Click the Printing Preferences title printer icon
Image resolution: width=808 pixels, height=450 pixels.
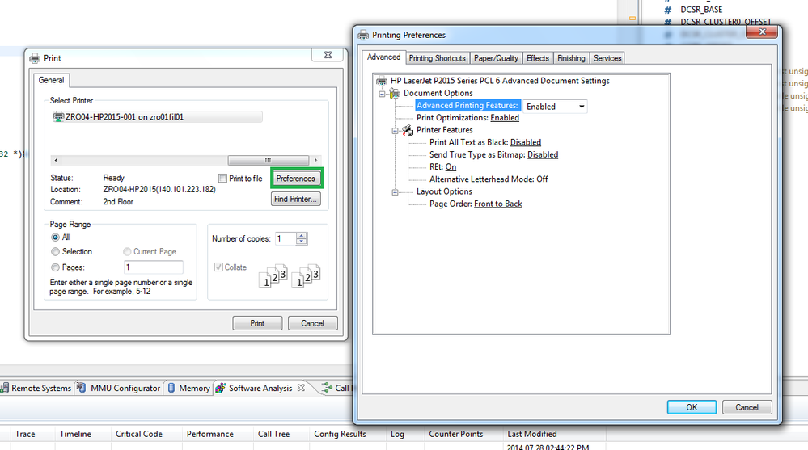pyautogui.click(x=363, y=35)
